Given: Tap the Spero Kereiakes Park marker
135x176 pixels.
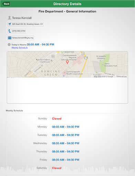Looking at the screenshot, I should (x=103, y=65).
